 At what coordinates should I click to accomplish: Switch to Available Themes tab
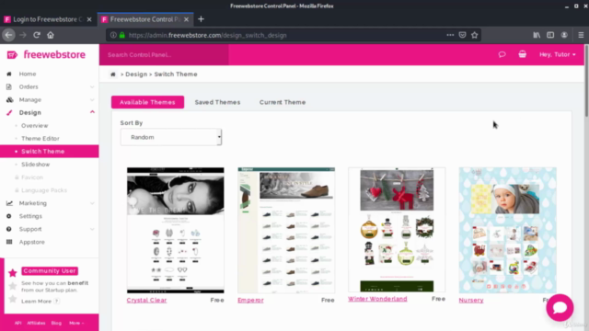pyautogui.click(x=147, y=102)
